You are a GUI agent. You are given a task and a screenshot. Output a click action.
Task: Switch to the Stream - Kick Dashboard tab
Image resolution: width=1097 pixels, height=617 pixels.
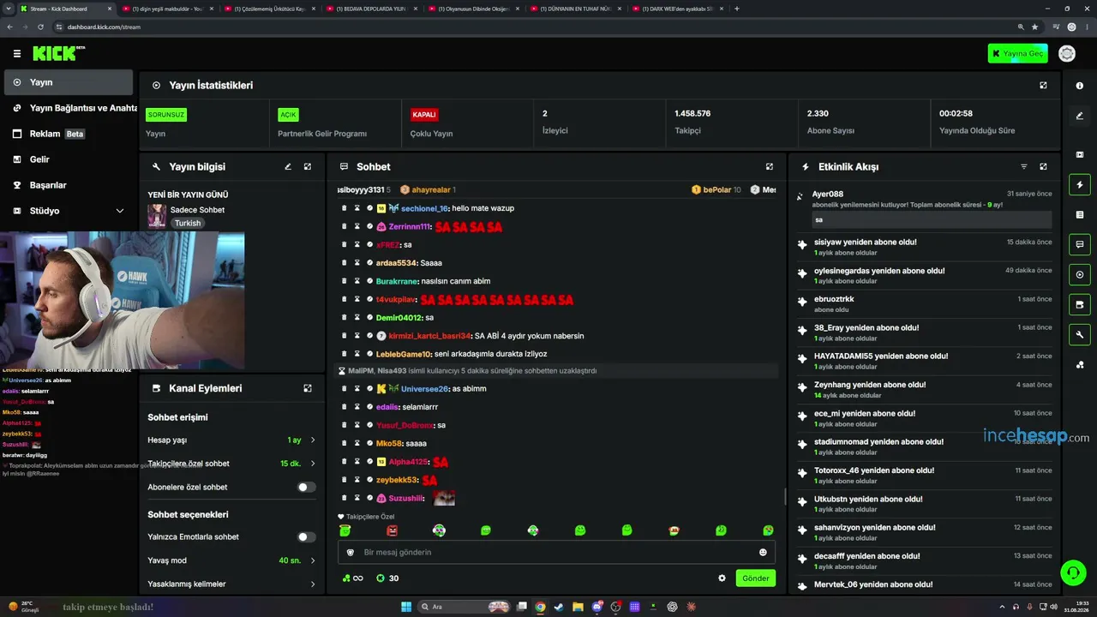click(x=64, y=9)
